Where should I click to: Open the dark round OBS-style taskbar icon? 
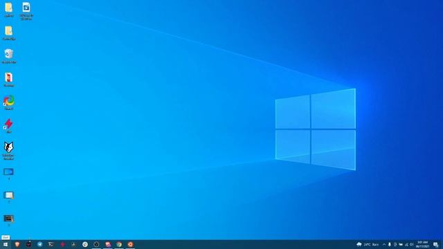96,244
